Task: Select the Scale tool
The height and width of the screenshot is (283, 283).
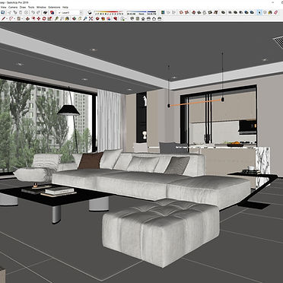Action: pyautogui.click(x=49, y=18)
